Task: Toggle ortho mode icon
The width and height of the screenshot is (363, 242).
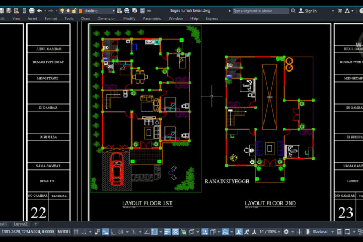Action: (x=113, y=232)
